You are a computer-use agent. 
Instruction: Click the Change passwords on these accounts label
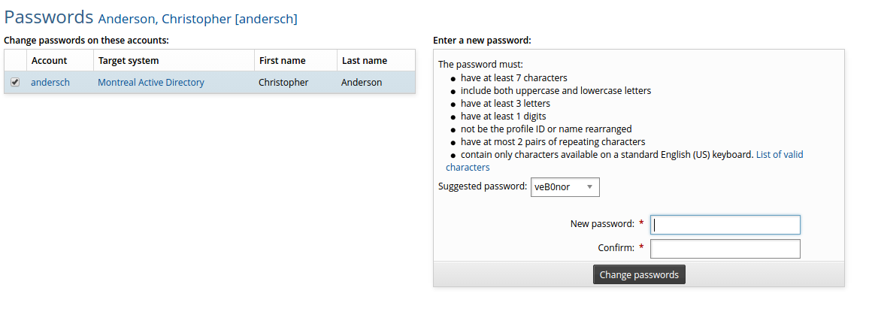coord(86,40)
